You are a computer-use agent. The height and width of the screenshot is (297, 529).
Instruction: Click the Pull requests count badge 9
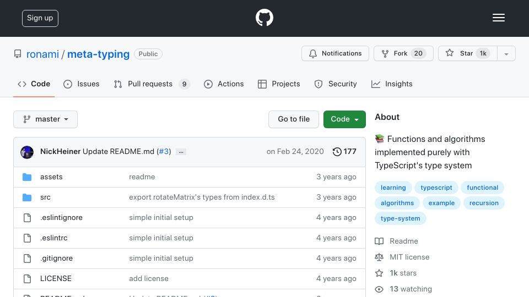pos(184,84)
